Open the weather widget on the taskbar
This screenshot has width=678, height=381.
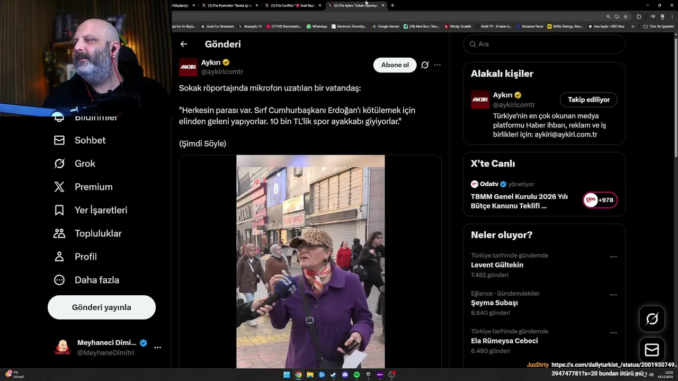[x=14, y=375]
